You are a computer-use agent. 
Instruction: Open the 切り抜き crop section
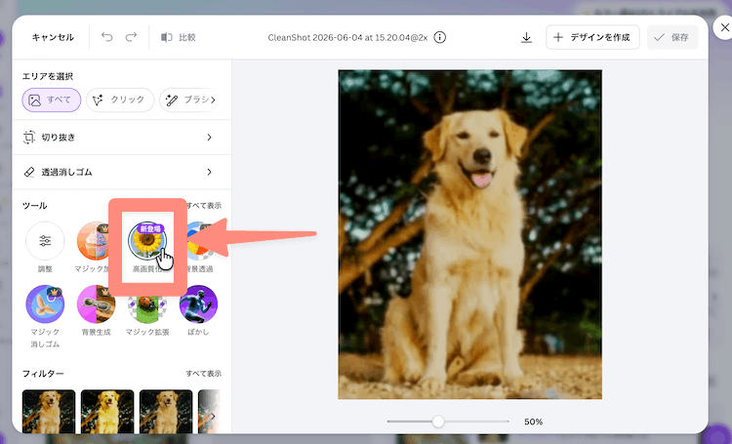121,138
